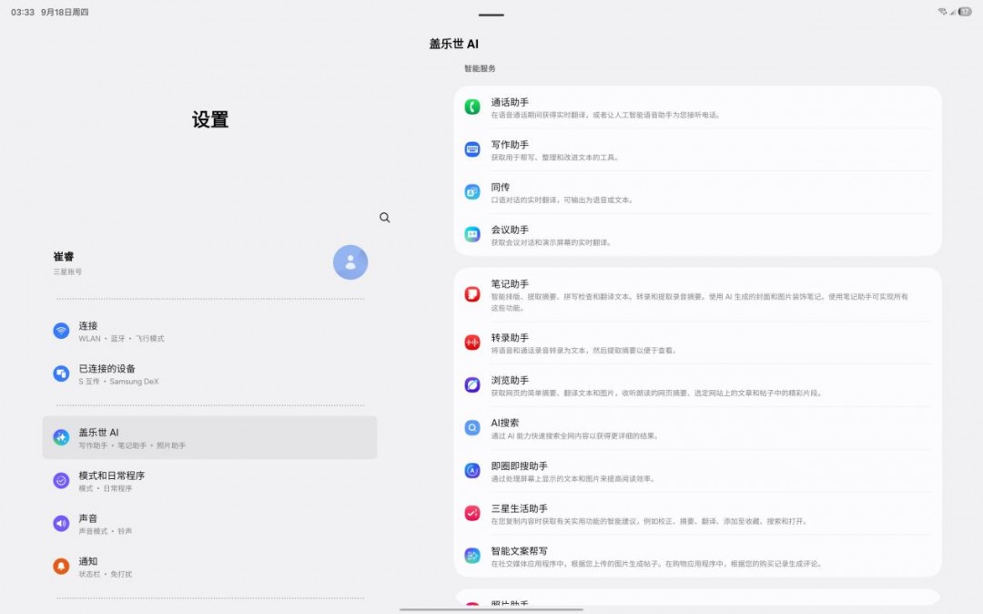Open the AI搜索 option
Image resolution: width=983 pixels, height=614 pixels.
pyautogui.click(x=698, y=428)
